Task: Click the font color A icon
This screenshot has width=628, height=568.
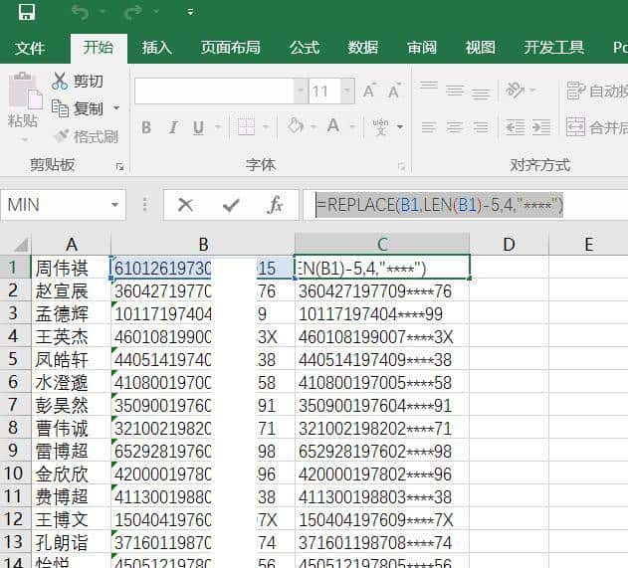Action: pos(333,126)
